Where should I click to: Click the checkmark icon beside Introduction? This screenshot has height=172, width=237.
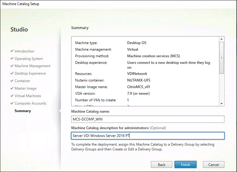[12, 51]
